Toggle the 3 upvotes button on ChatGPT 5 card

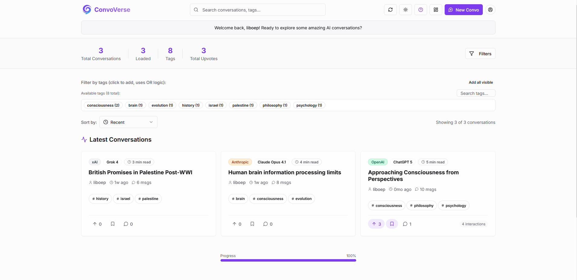click(x=376, y=224)
